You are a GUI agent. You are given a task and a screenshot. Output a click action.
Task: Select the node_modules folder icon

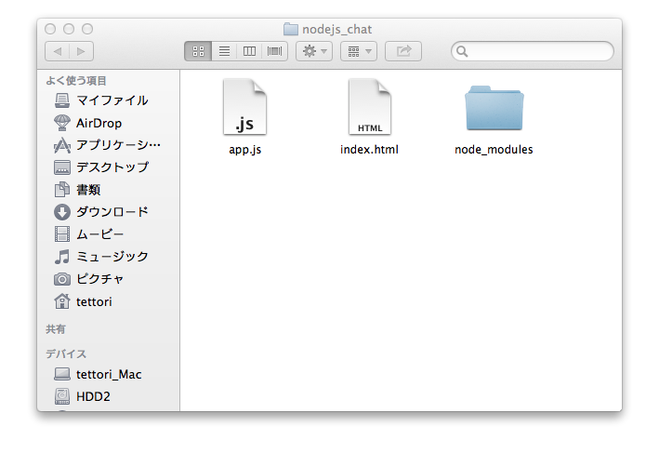coord(494,108)
